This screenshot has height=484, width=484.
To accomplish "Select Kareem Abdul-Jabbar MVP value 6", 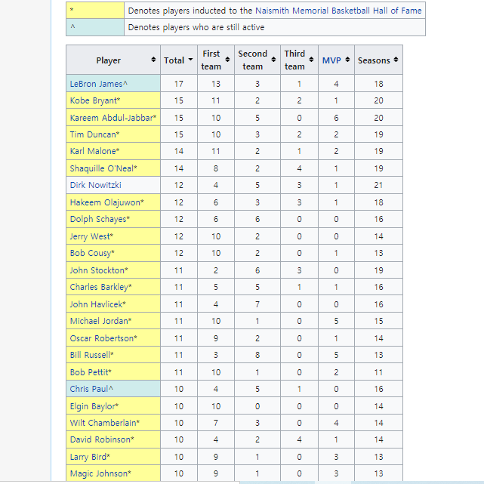I will click(x=336, y=118).
